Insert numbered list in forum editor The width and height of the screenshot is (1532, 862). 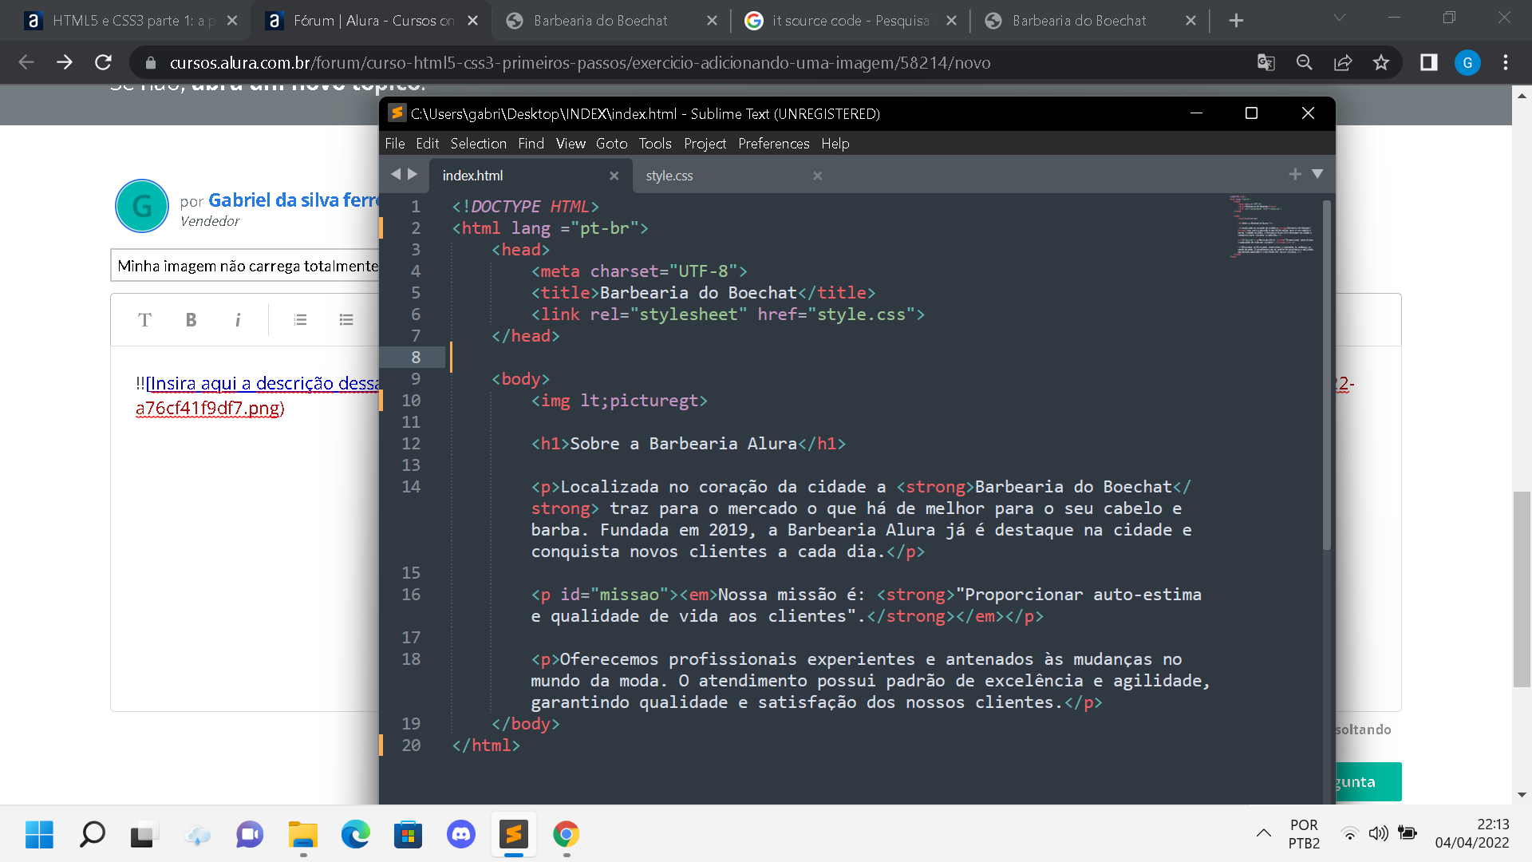click(x=300, y=320)
